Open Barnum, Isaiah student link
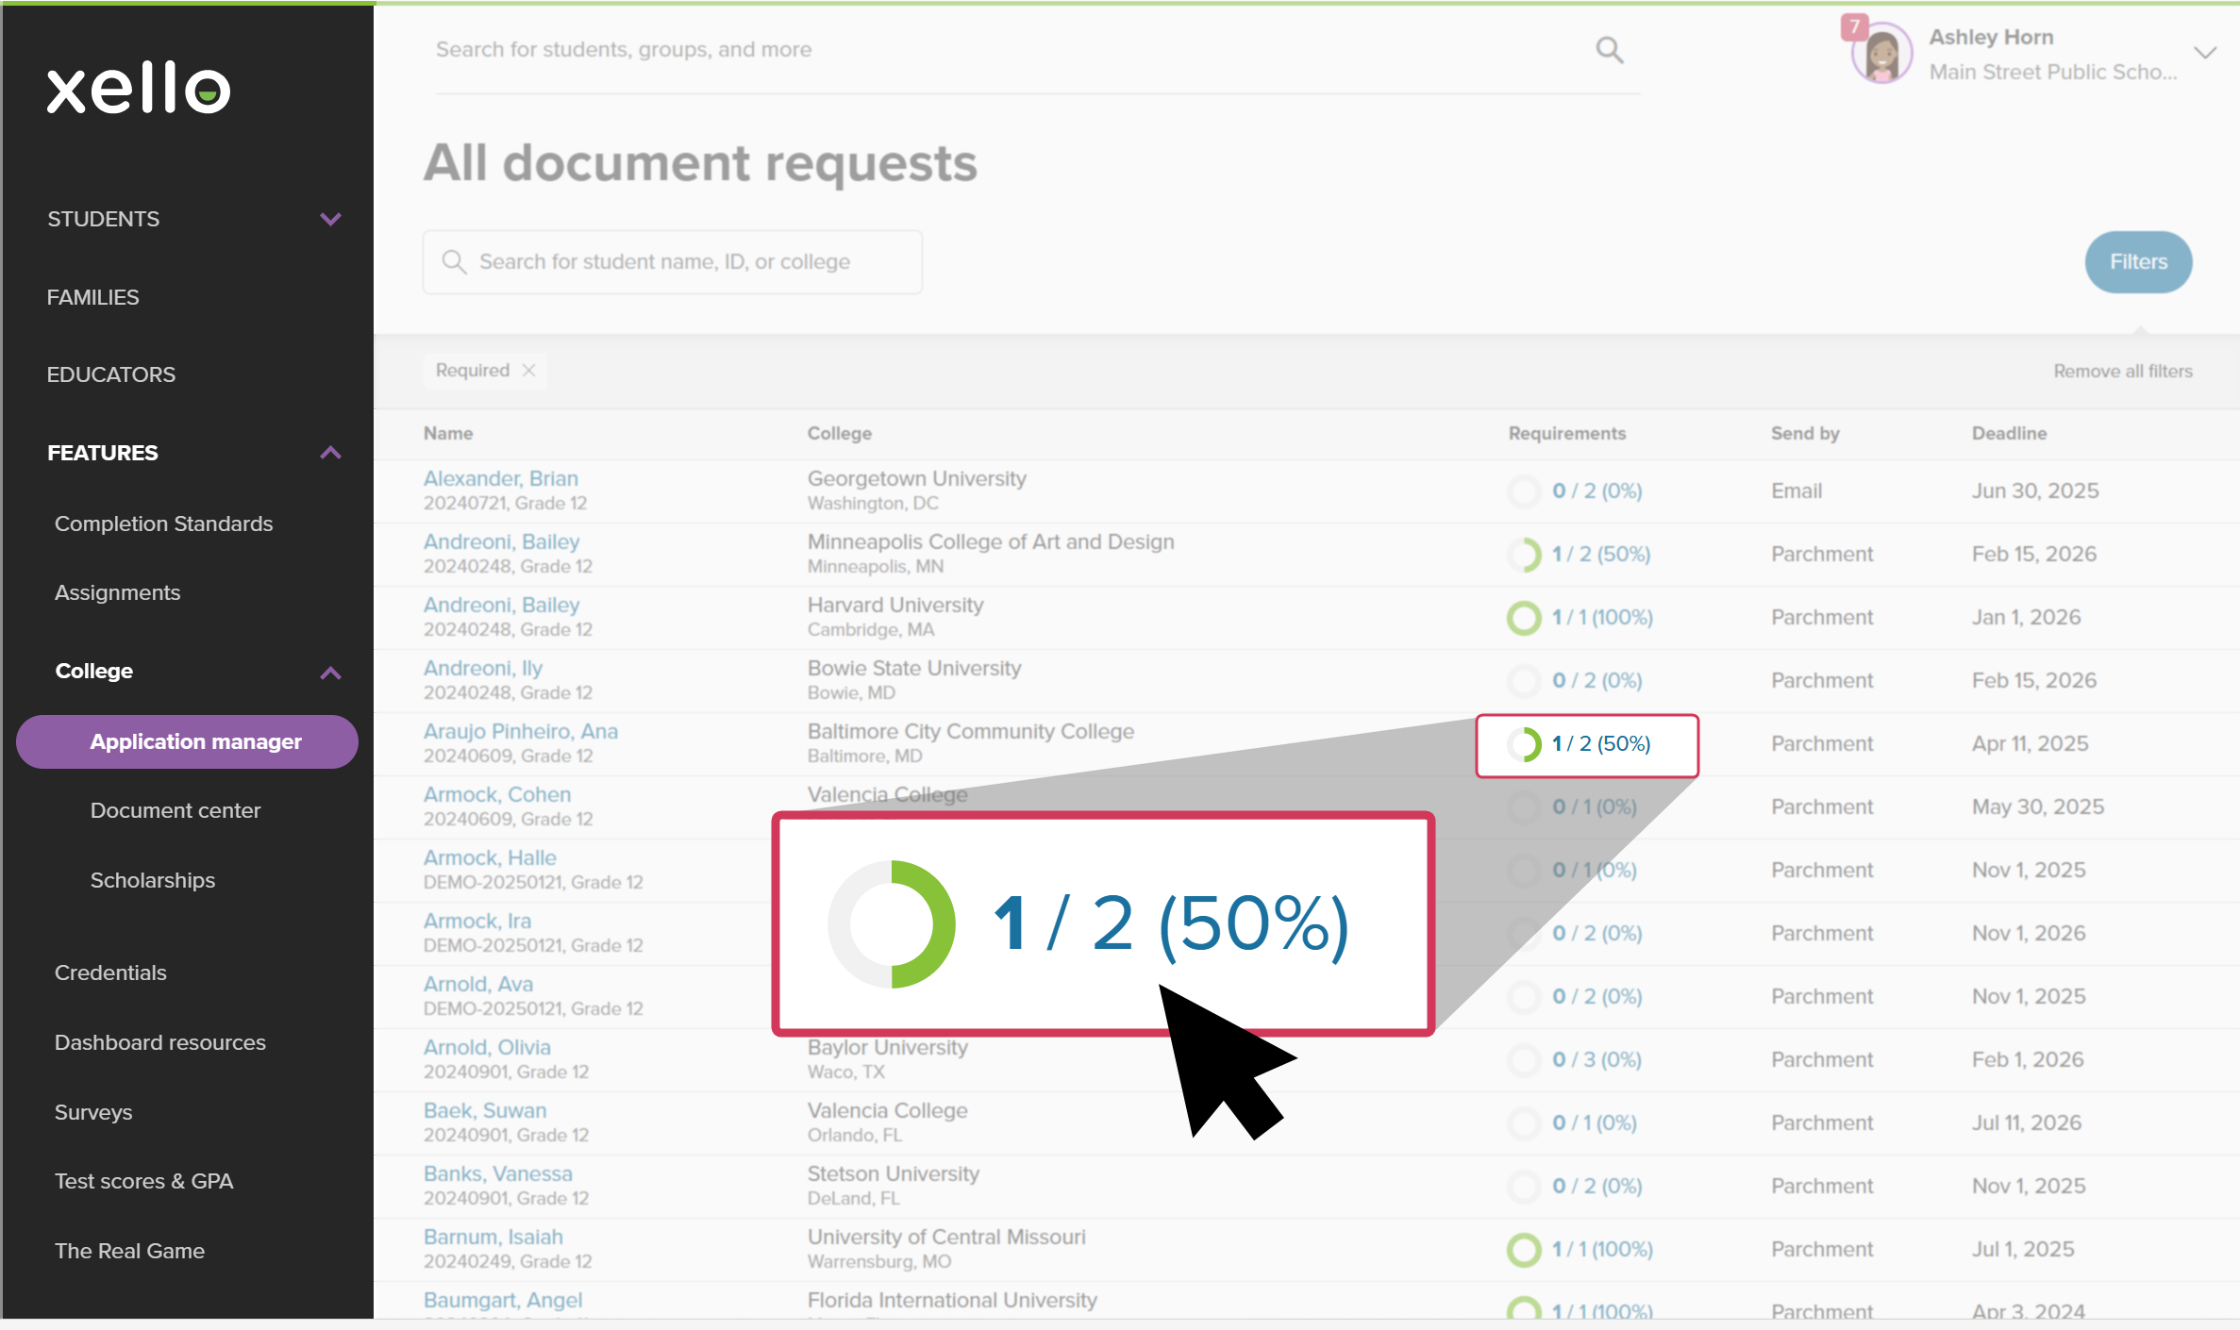Image resolution: width=2240 pixels, height=1330 pixels. (493, 1237)
